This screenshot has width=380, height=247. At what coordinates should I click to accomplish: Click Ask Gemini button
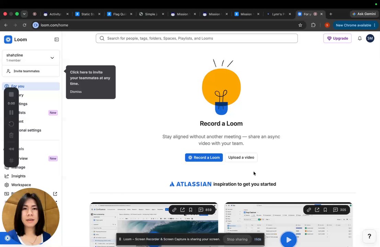pyautogui.click(x=364, y=14)
